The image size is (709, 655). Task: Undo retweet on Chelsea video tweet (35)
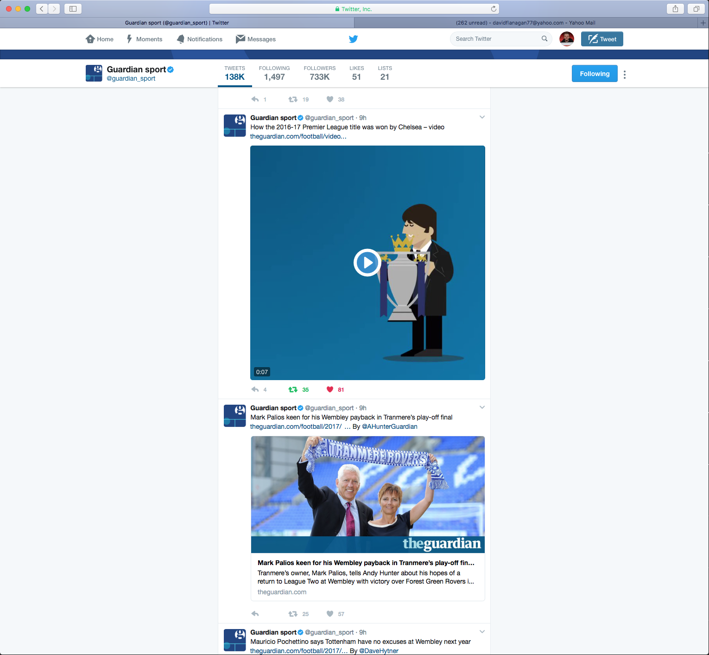tap(293, 389)
